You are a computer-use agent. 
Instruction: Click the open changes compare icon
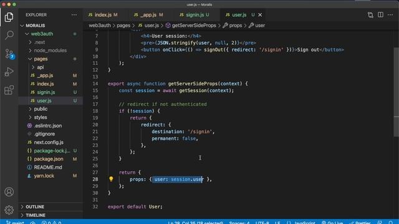pyautogui.click(x=370, y=15)
